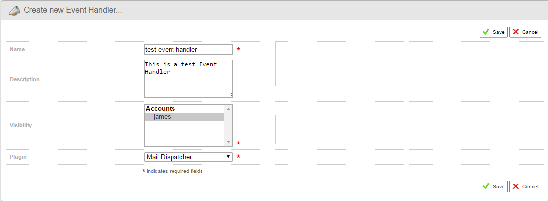Click the Visibility list scroll down arrow
This screenshot has height=201, width=548.
[x=228, y=142]
